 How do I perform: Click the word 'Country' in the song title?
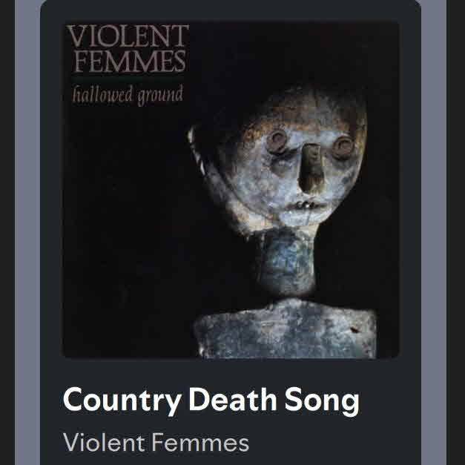pos(122,400)
